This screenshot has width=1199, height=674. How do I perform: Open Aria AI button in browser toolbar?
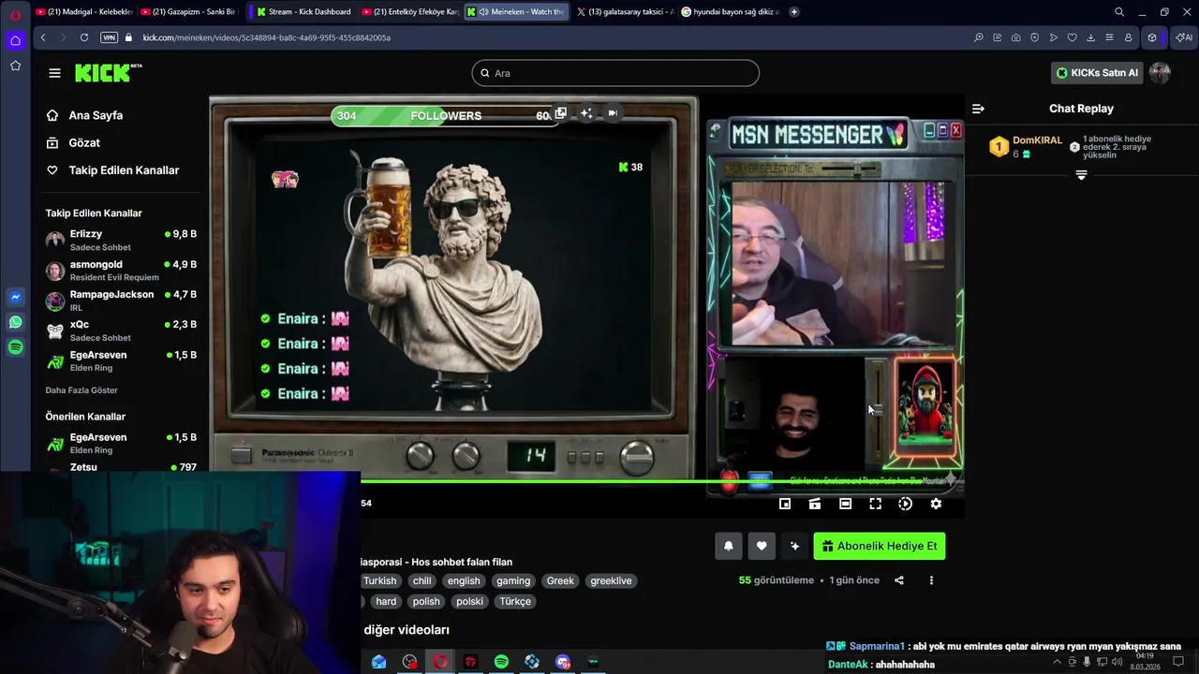click(x=1183, y=37)
